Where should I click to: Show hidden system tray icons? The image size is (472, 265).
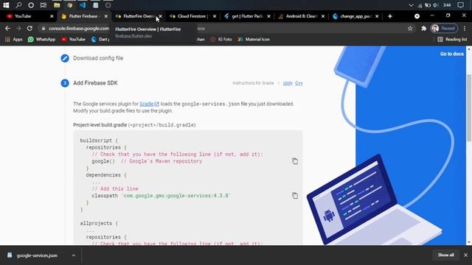click(x=411, y=5)
